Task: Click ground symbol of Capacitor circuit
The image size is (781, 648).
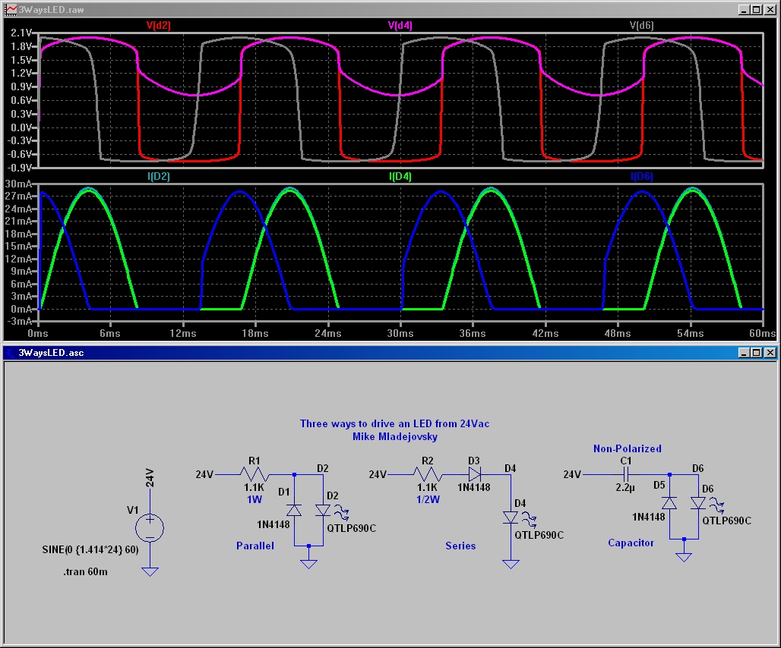Action: pyautogui.click(x=684, y=558)
